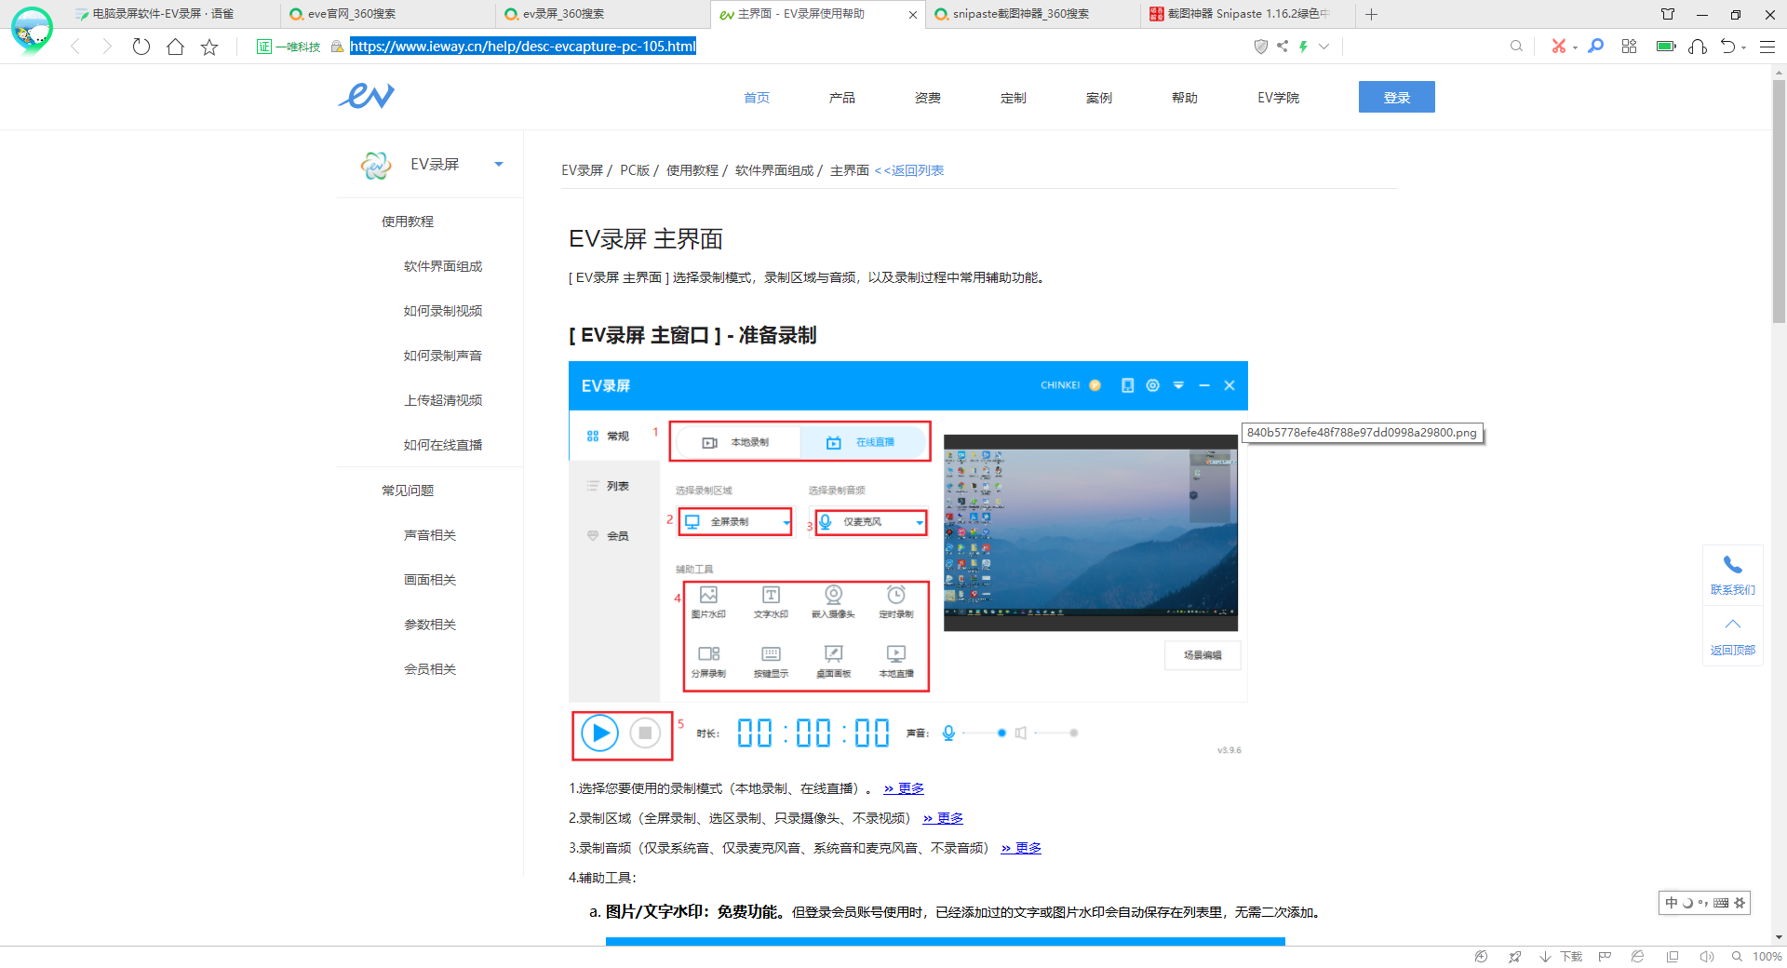Click the <<返回列表 breadcrumb link
The image size is (1787, 968).
coord(908,170)
